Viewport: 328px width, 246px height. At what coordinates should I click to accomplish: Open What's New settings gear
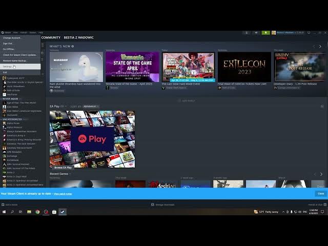(x=73, y=47)
